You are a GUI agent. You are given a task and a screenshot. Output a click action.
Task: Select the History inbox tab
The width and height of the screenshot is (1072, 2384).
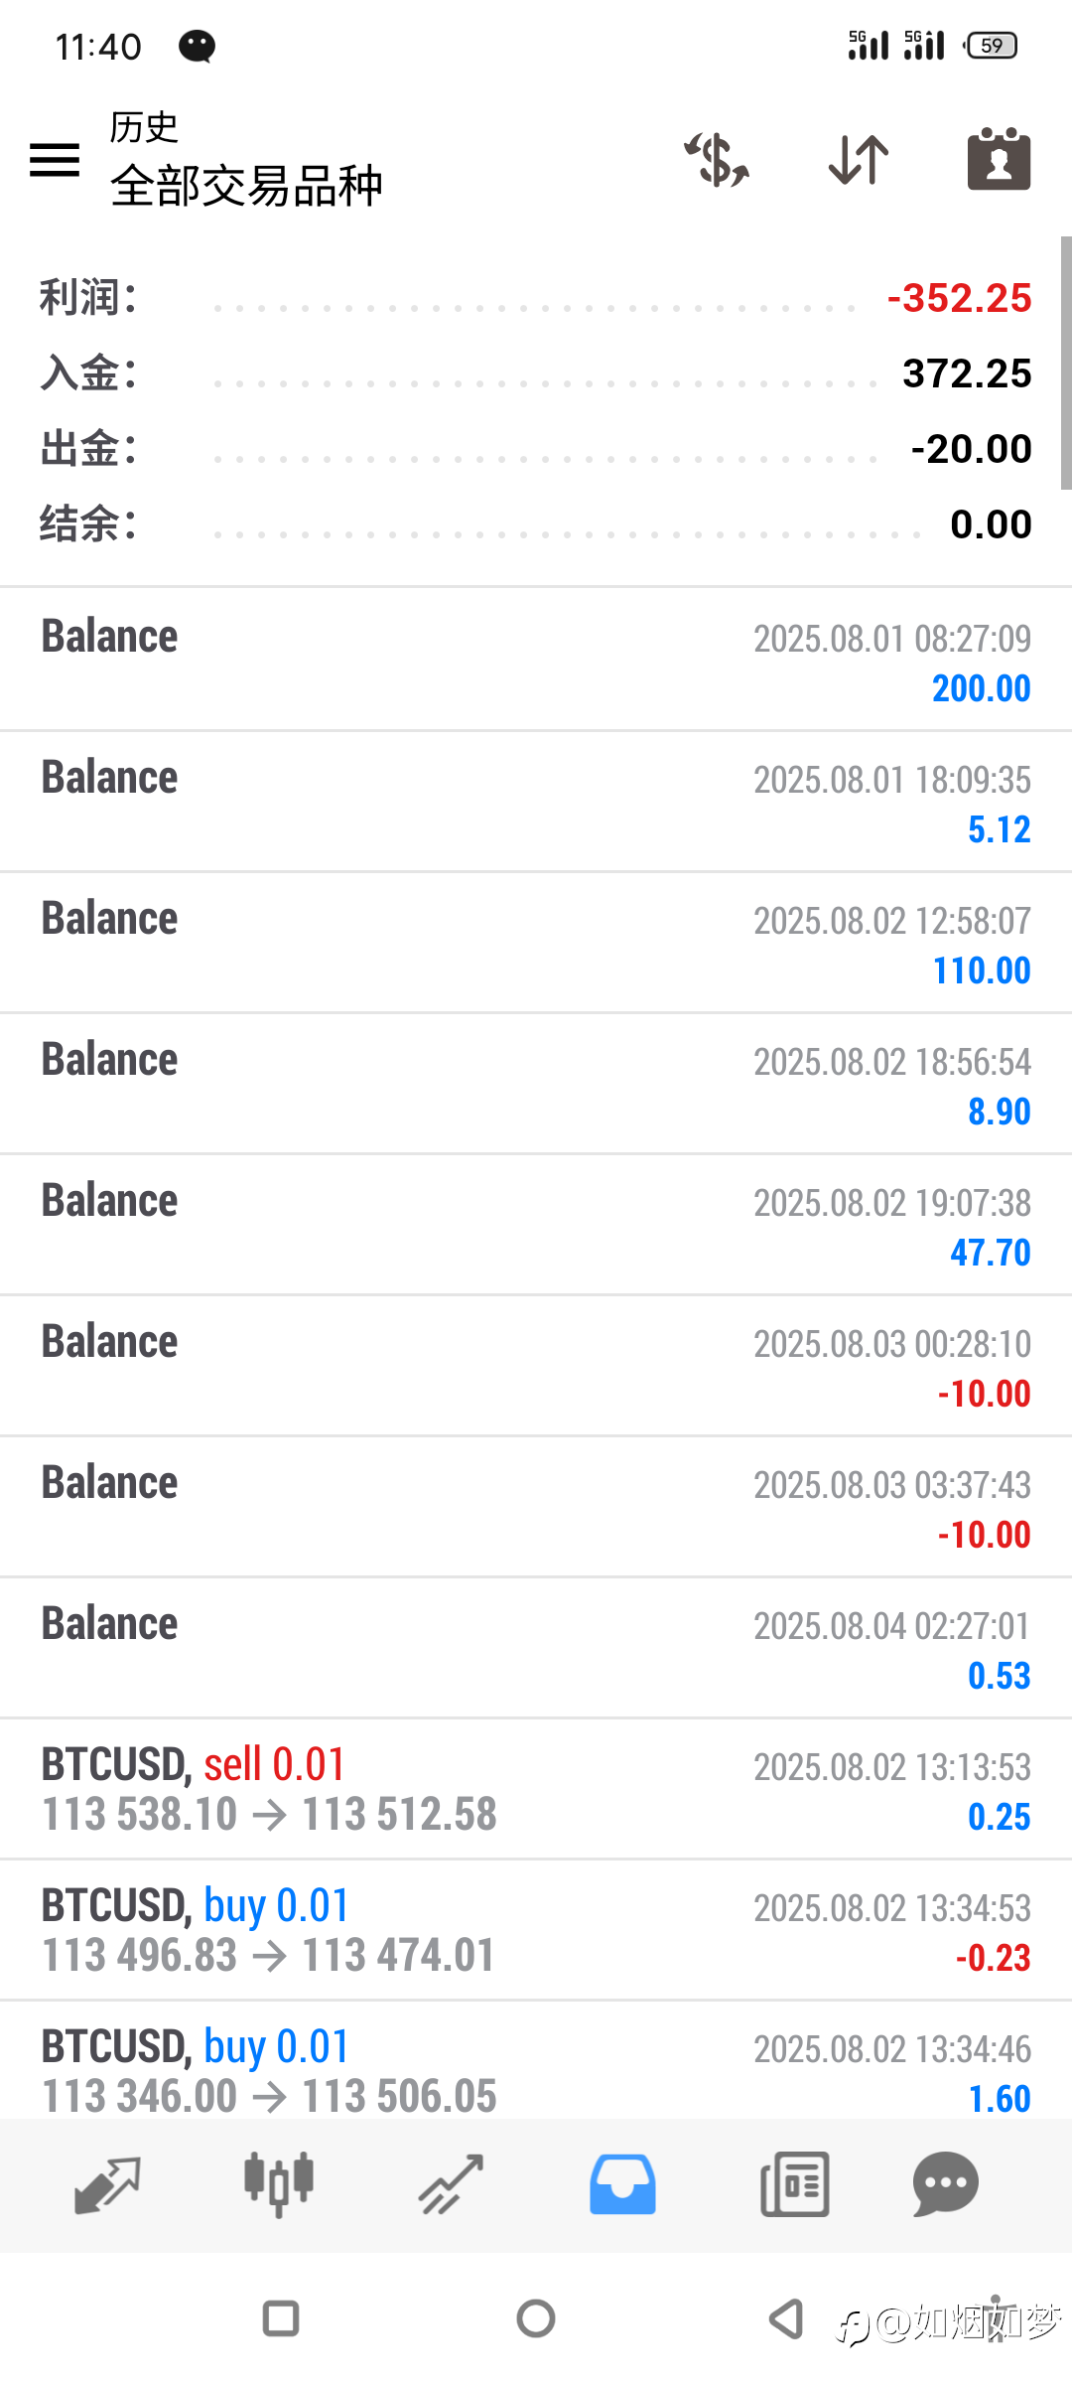click(x=622, y=2184)
